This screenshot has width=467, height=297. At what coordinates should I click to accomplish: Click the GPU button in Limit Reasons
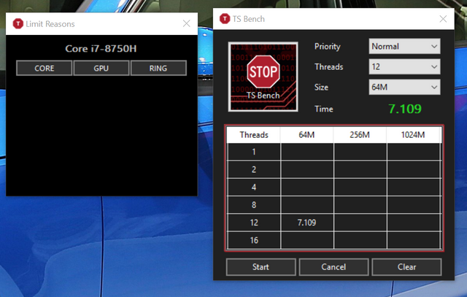coord(101,68)
